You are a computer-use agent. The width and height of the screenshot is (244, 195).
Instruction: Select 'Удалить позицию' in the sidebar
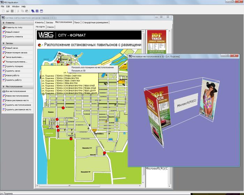(x=17, y=66)
